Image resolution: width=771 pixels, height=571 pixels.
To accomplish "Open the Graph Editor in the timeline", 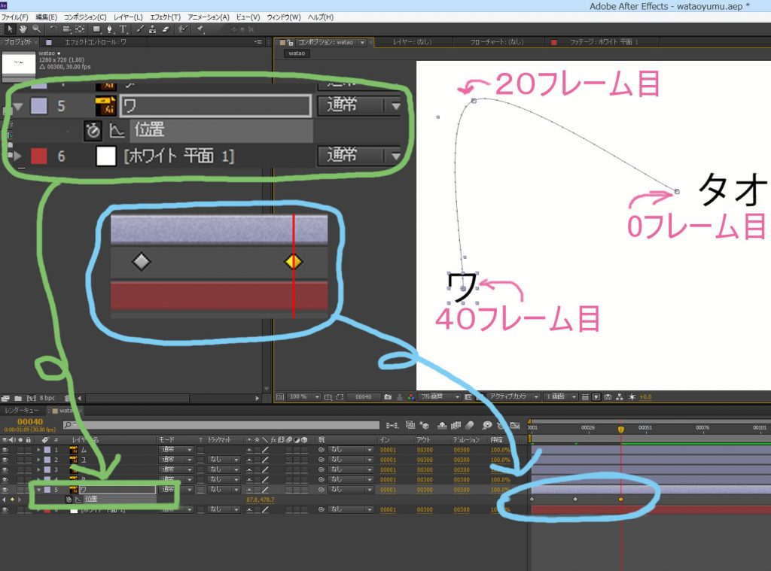I will (515, 425).
